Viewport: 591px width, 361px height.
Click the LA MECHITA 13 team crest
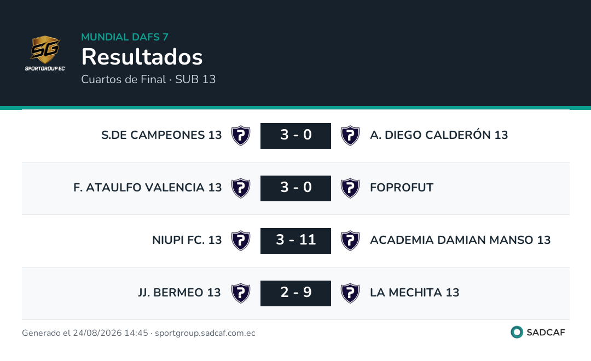coord(350,293)
